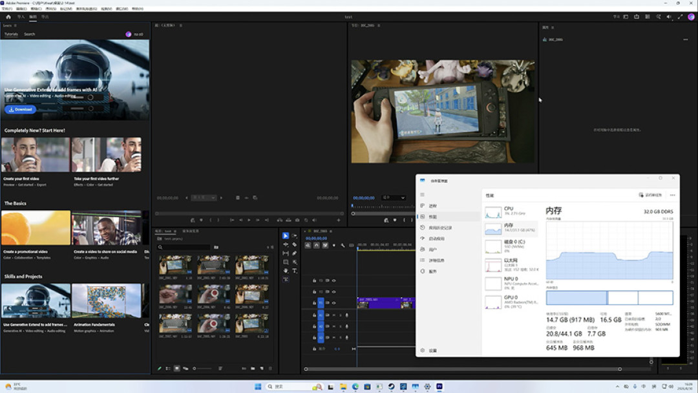Switch to Media Browser tab beside Project

191,231
